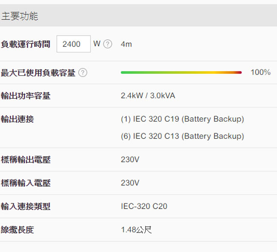Click the 230V value in the 標稱輸入電壓 row
This screenshot has height=252, width=277.
coord(130,183)
